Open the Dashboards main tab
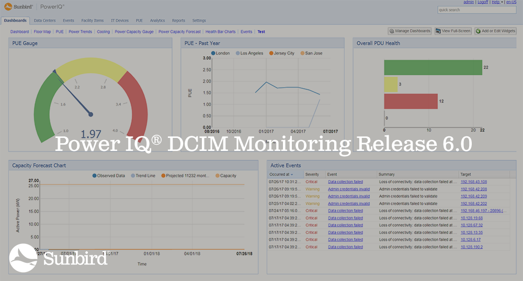Image resolution: width=523 pixels, height=281 pixels. coord(15,21)
